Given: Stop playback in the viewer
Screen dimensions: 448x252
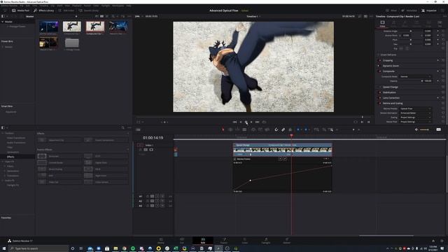Looking at the screenshot, I should coord(246,122).
